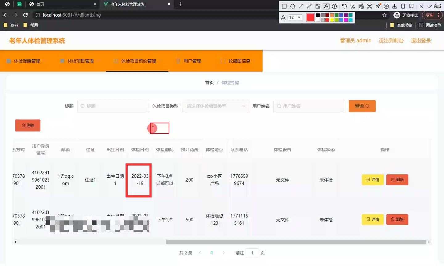Click the orange 查询 button
Viewport: 444px width, 266px height.
362,106
